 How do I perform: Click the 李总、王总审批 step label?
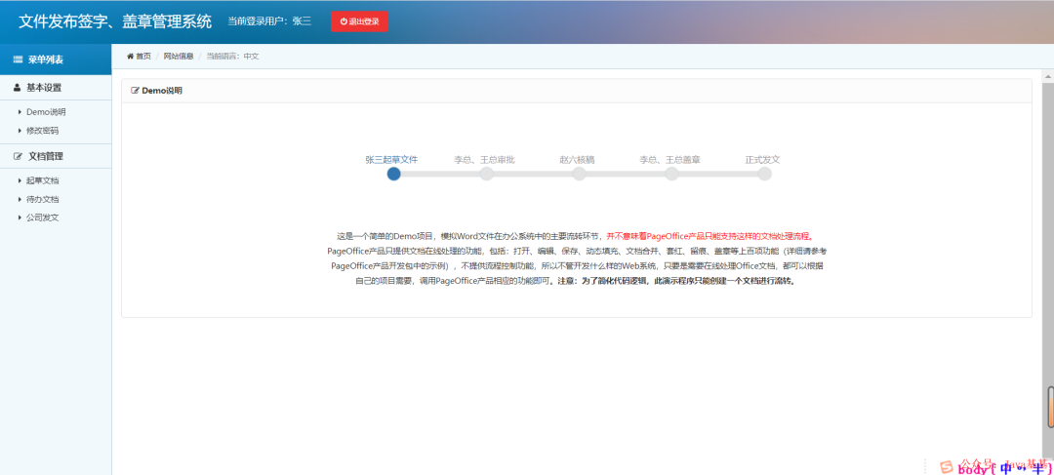[x=485, y=160]
